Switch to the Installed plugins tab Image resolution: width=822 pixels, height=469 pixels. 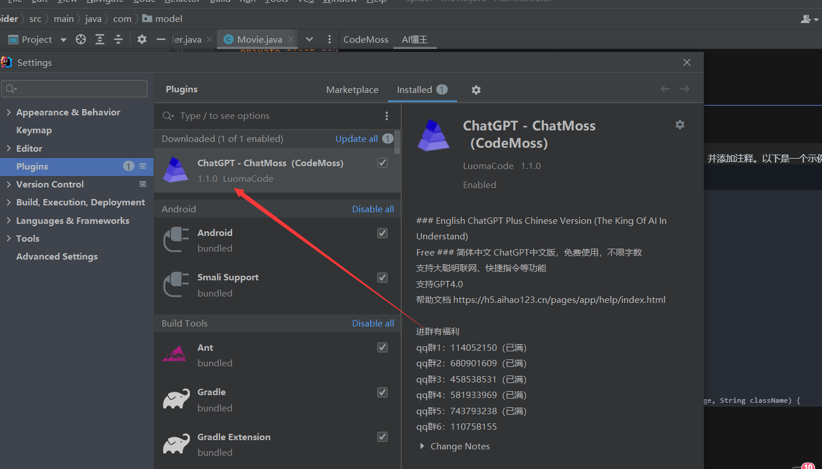coord(422,90)
